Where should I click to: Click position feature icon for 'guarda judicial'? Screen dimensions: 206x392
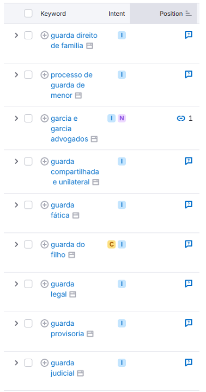click(189, 362)
